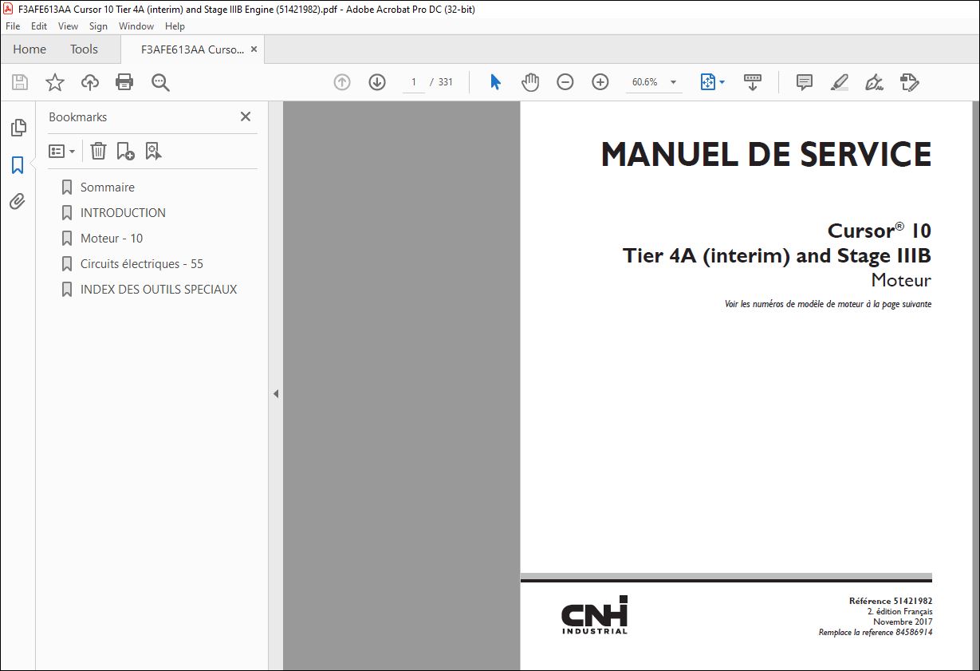The image size is (980, 671).
Task: Activate the Selection arrow tool
Action: 495,82
